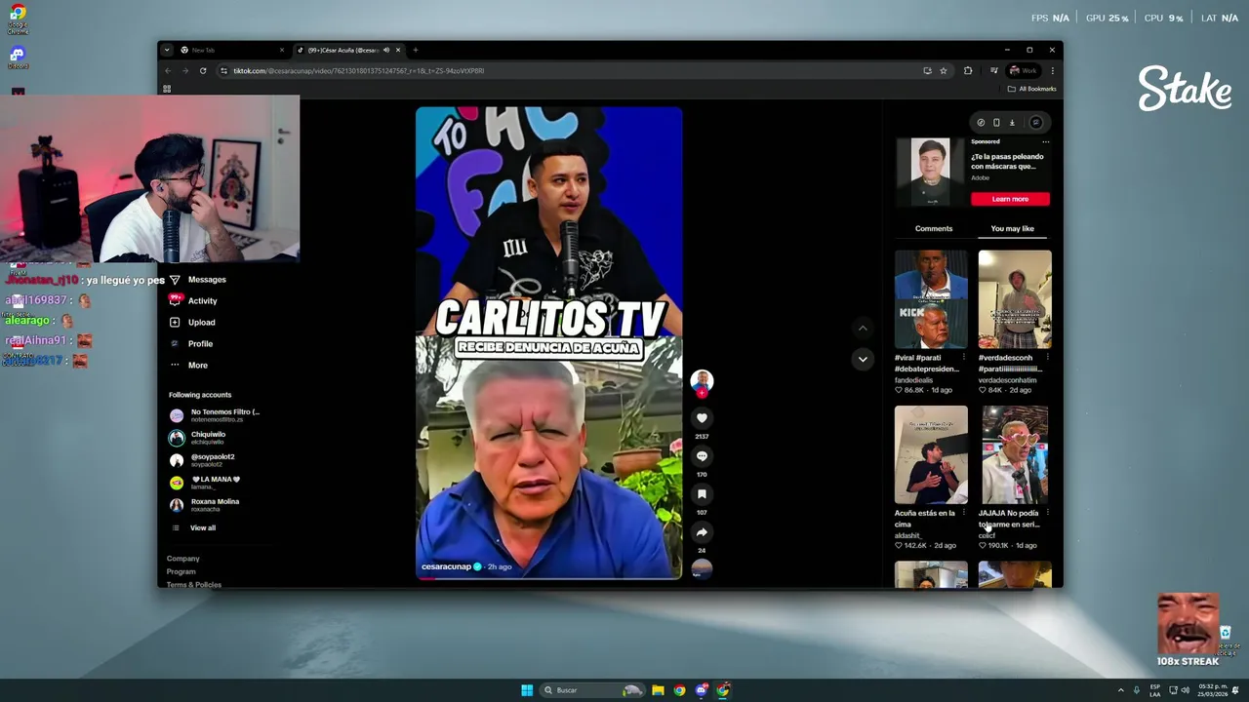
Task: Show hidden system tray icons chevron
Action: (x=1120, y=690)
